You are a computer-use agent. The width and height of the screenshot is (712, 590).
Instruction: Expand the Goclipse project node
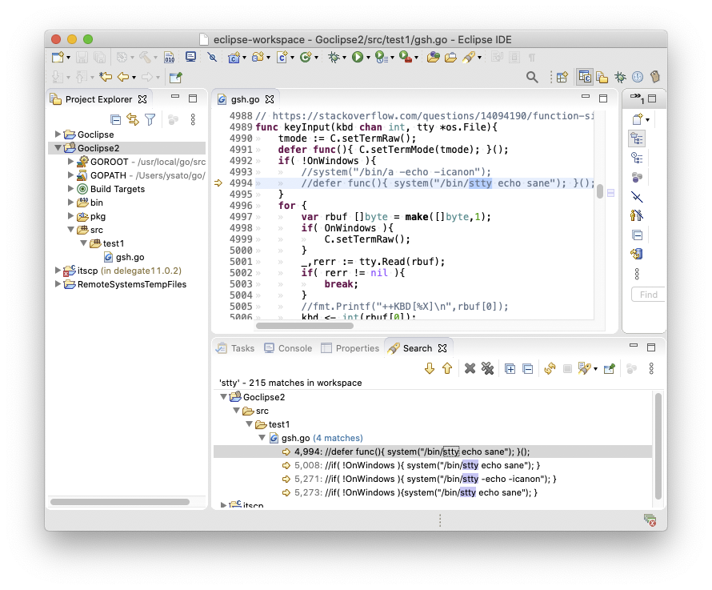click(x=58, y=134)
